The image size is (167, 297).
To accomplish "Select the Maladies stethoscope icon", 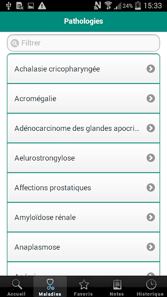I will point(50,284).
